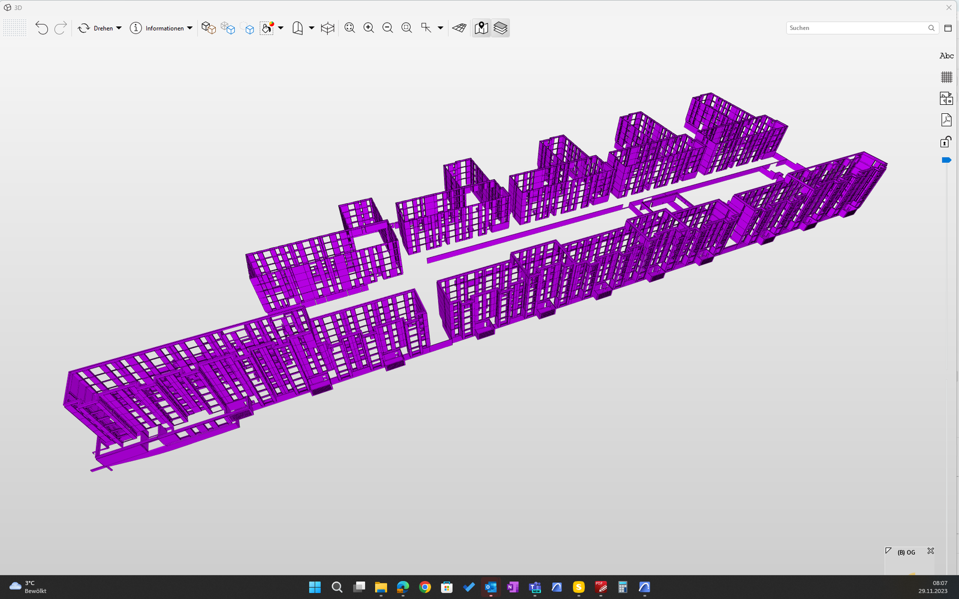Expand the Informationen dropdown arrow
Image resolution: width=959 pixels, height=599 pixels.
[190, 28]
